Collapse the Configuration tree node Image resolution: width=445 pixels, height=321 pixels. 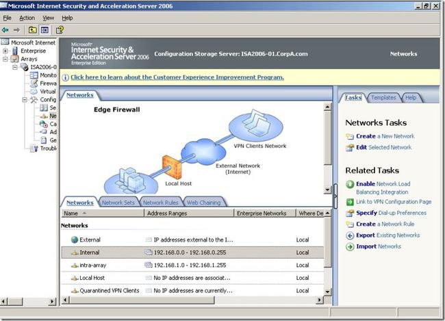point(25,100)
